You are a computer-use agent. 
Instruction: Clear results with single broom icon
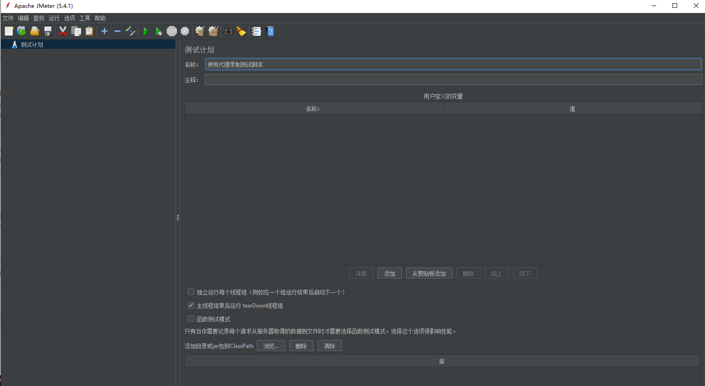pyautogui.click(x=200, y=31)
